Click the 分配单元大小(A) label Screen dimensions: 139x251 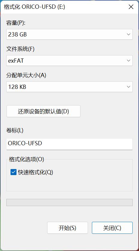pyautogui.click(x=26, y=75)
